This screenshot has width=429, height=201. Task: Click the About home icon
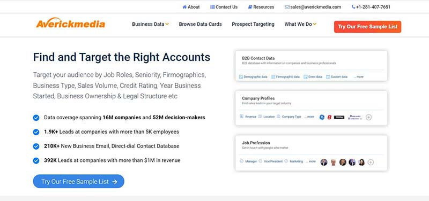184,7
